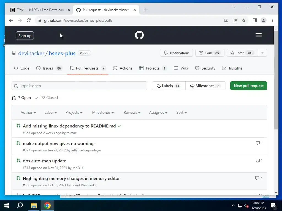The image size is (282, 211).
Task: Open the Security tab
Action: (x=205, y=68)
